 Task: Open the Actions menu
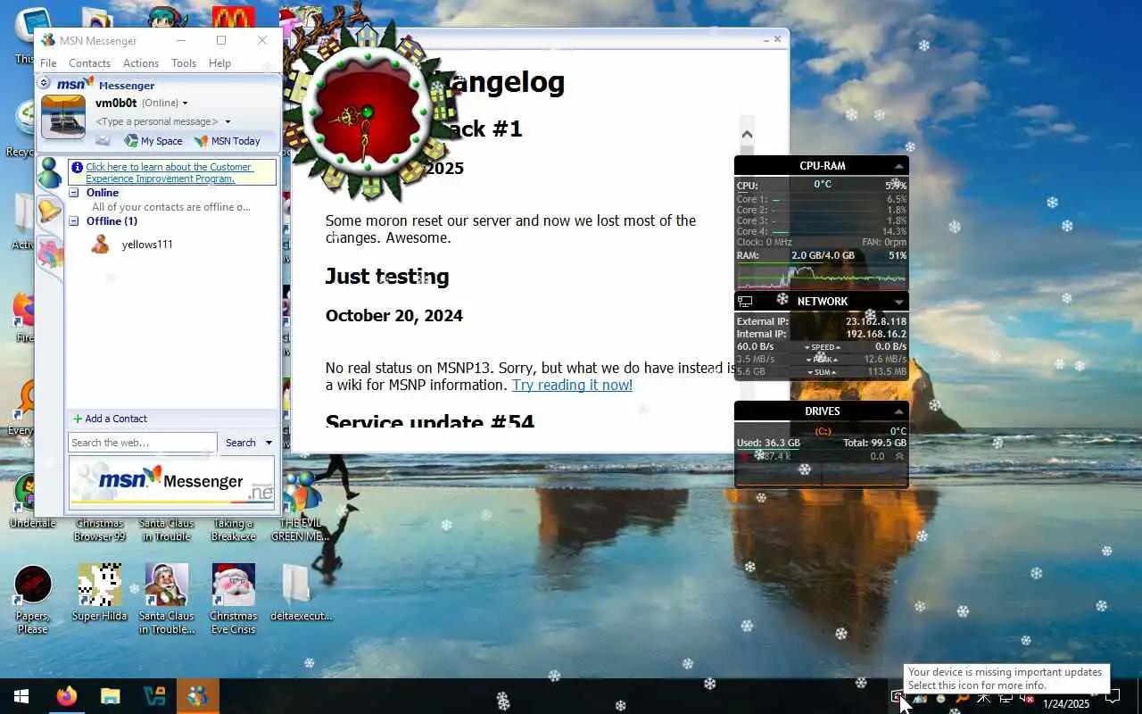tap(141, 63)
